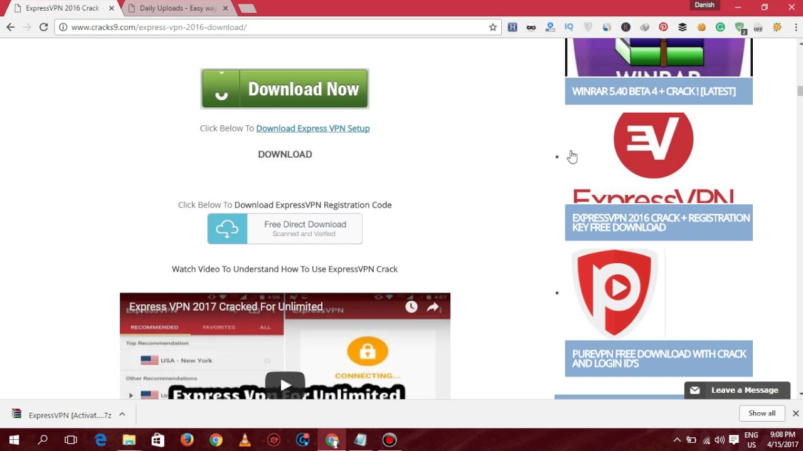Click the PureVPN shield logo thumbnail
This screenshot has height=451, width=803.
[615, 293]
